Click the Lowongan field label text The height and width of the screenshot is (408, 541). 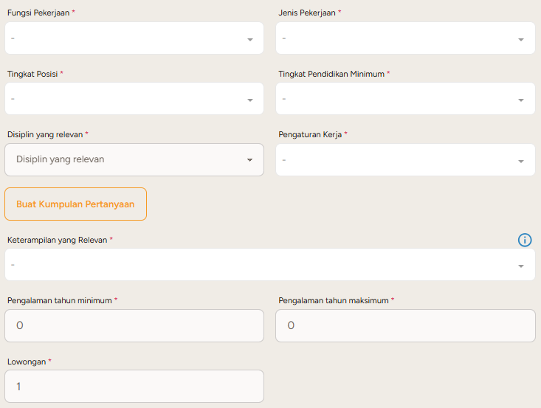click(x=26, y=362)
